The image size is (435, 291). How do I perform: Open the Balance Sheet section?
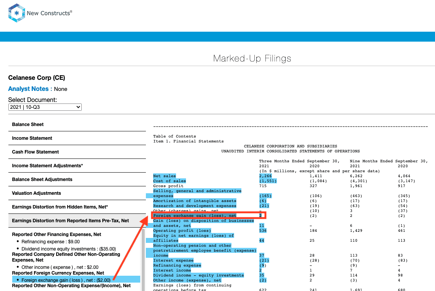[x=77, y=124]
